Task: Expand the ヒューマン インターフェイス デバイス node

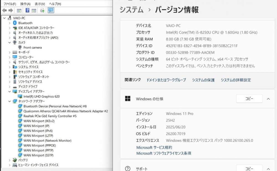Action: pos(9,165)
